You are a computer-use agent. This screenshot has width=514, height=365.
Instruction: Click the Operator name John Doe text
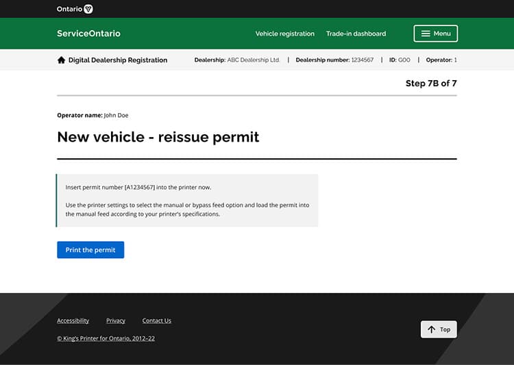click(x=93, y=115)
